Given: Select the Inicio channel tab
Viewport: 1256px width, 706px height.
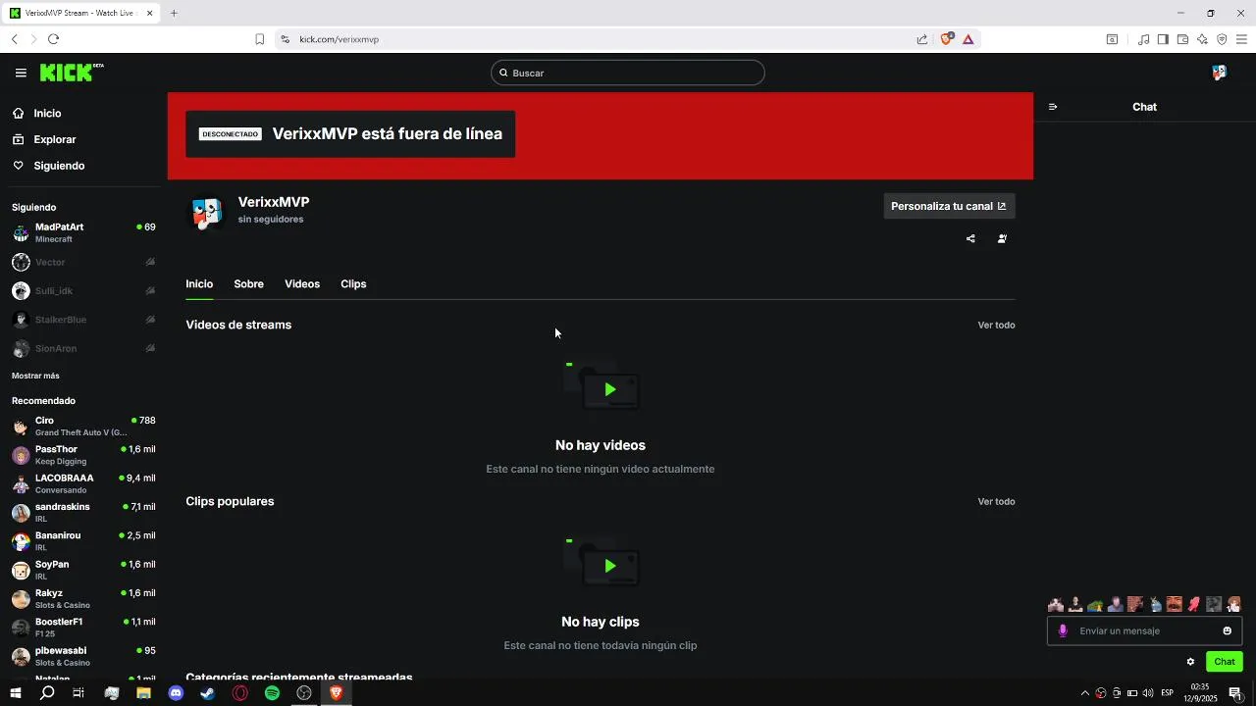Looking at the screenshot, I should pyautogui.click(x=199, y=284).
